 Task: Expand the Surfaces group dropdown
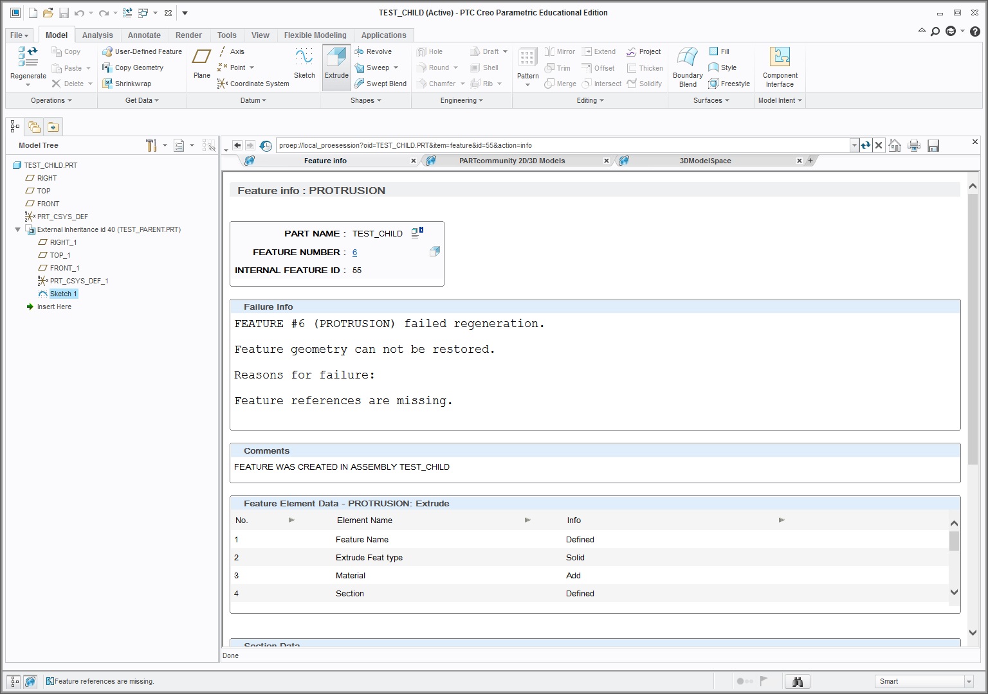click(x=711, y=100)
